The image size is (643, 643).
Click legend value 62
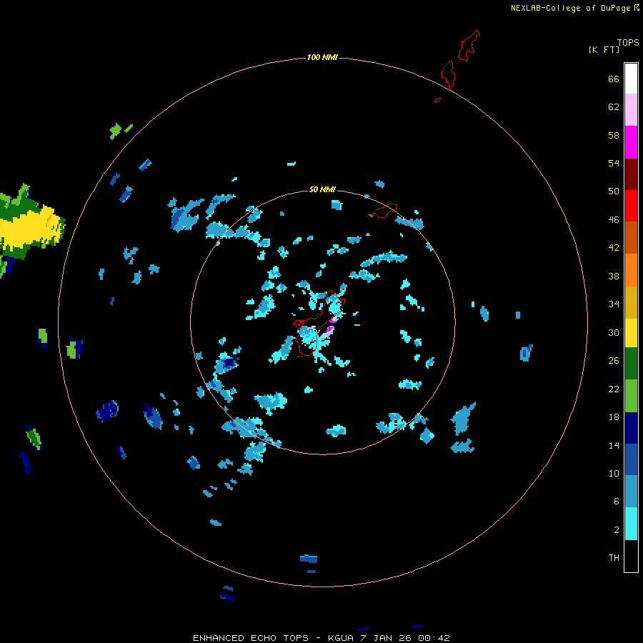point(614,106)
